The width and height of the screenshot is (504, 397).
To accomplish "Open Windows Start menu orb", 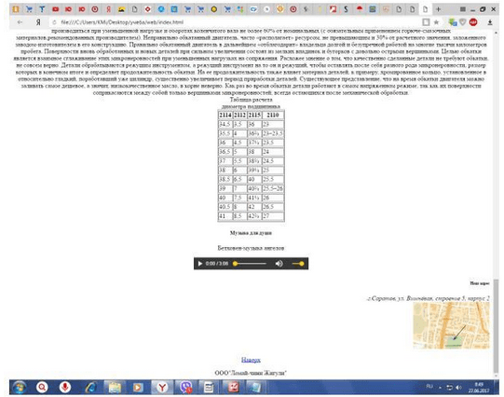I will 20,388.
